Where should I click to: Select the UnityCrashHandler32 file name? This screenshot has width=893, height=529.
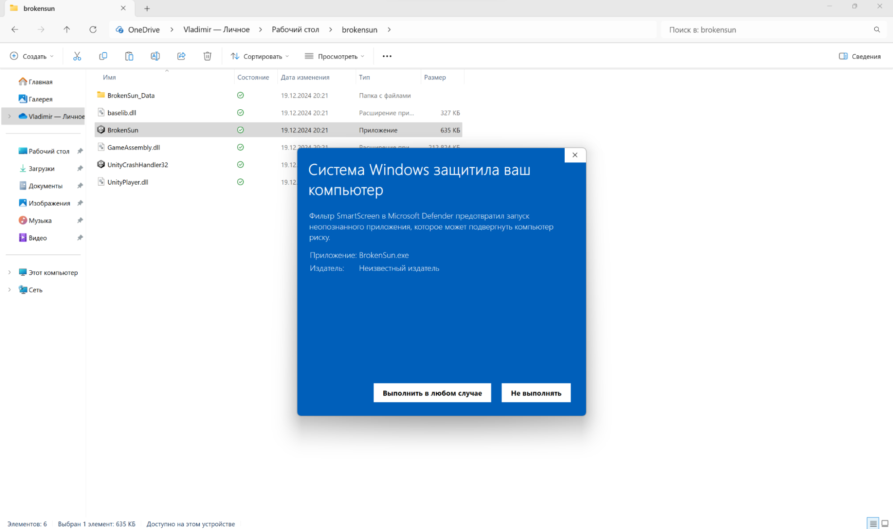pyautogui.click(x=138, y=165)
